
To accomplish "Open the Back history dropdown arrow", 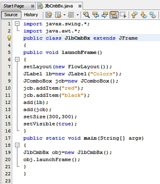I will coord(64,15).
